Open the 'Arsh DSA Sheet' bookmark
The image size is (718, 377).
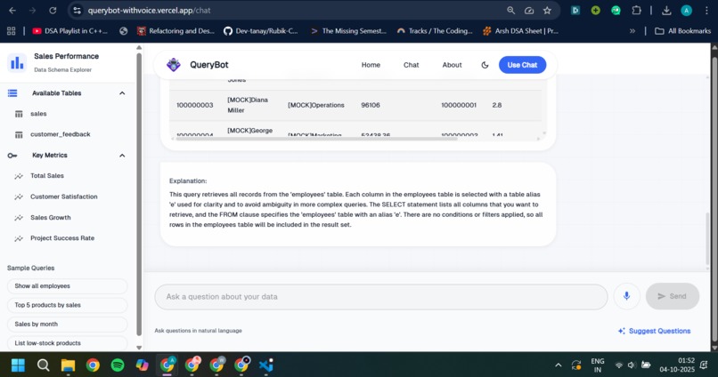click(520, 30)
